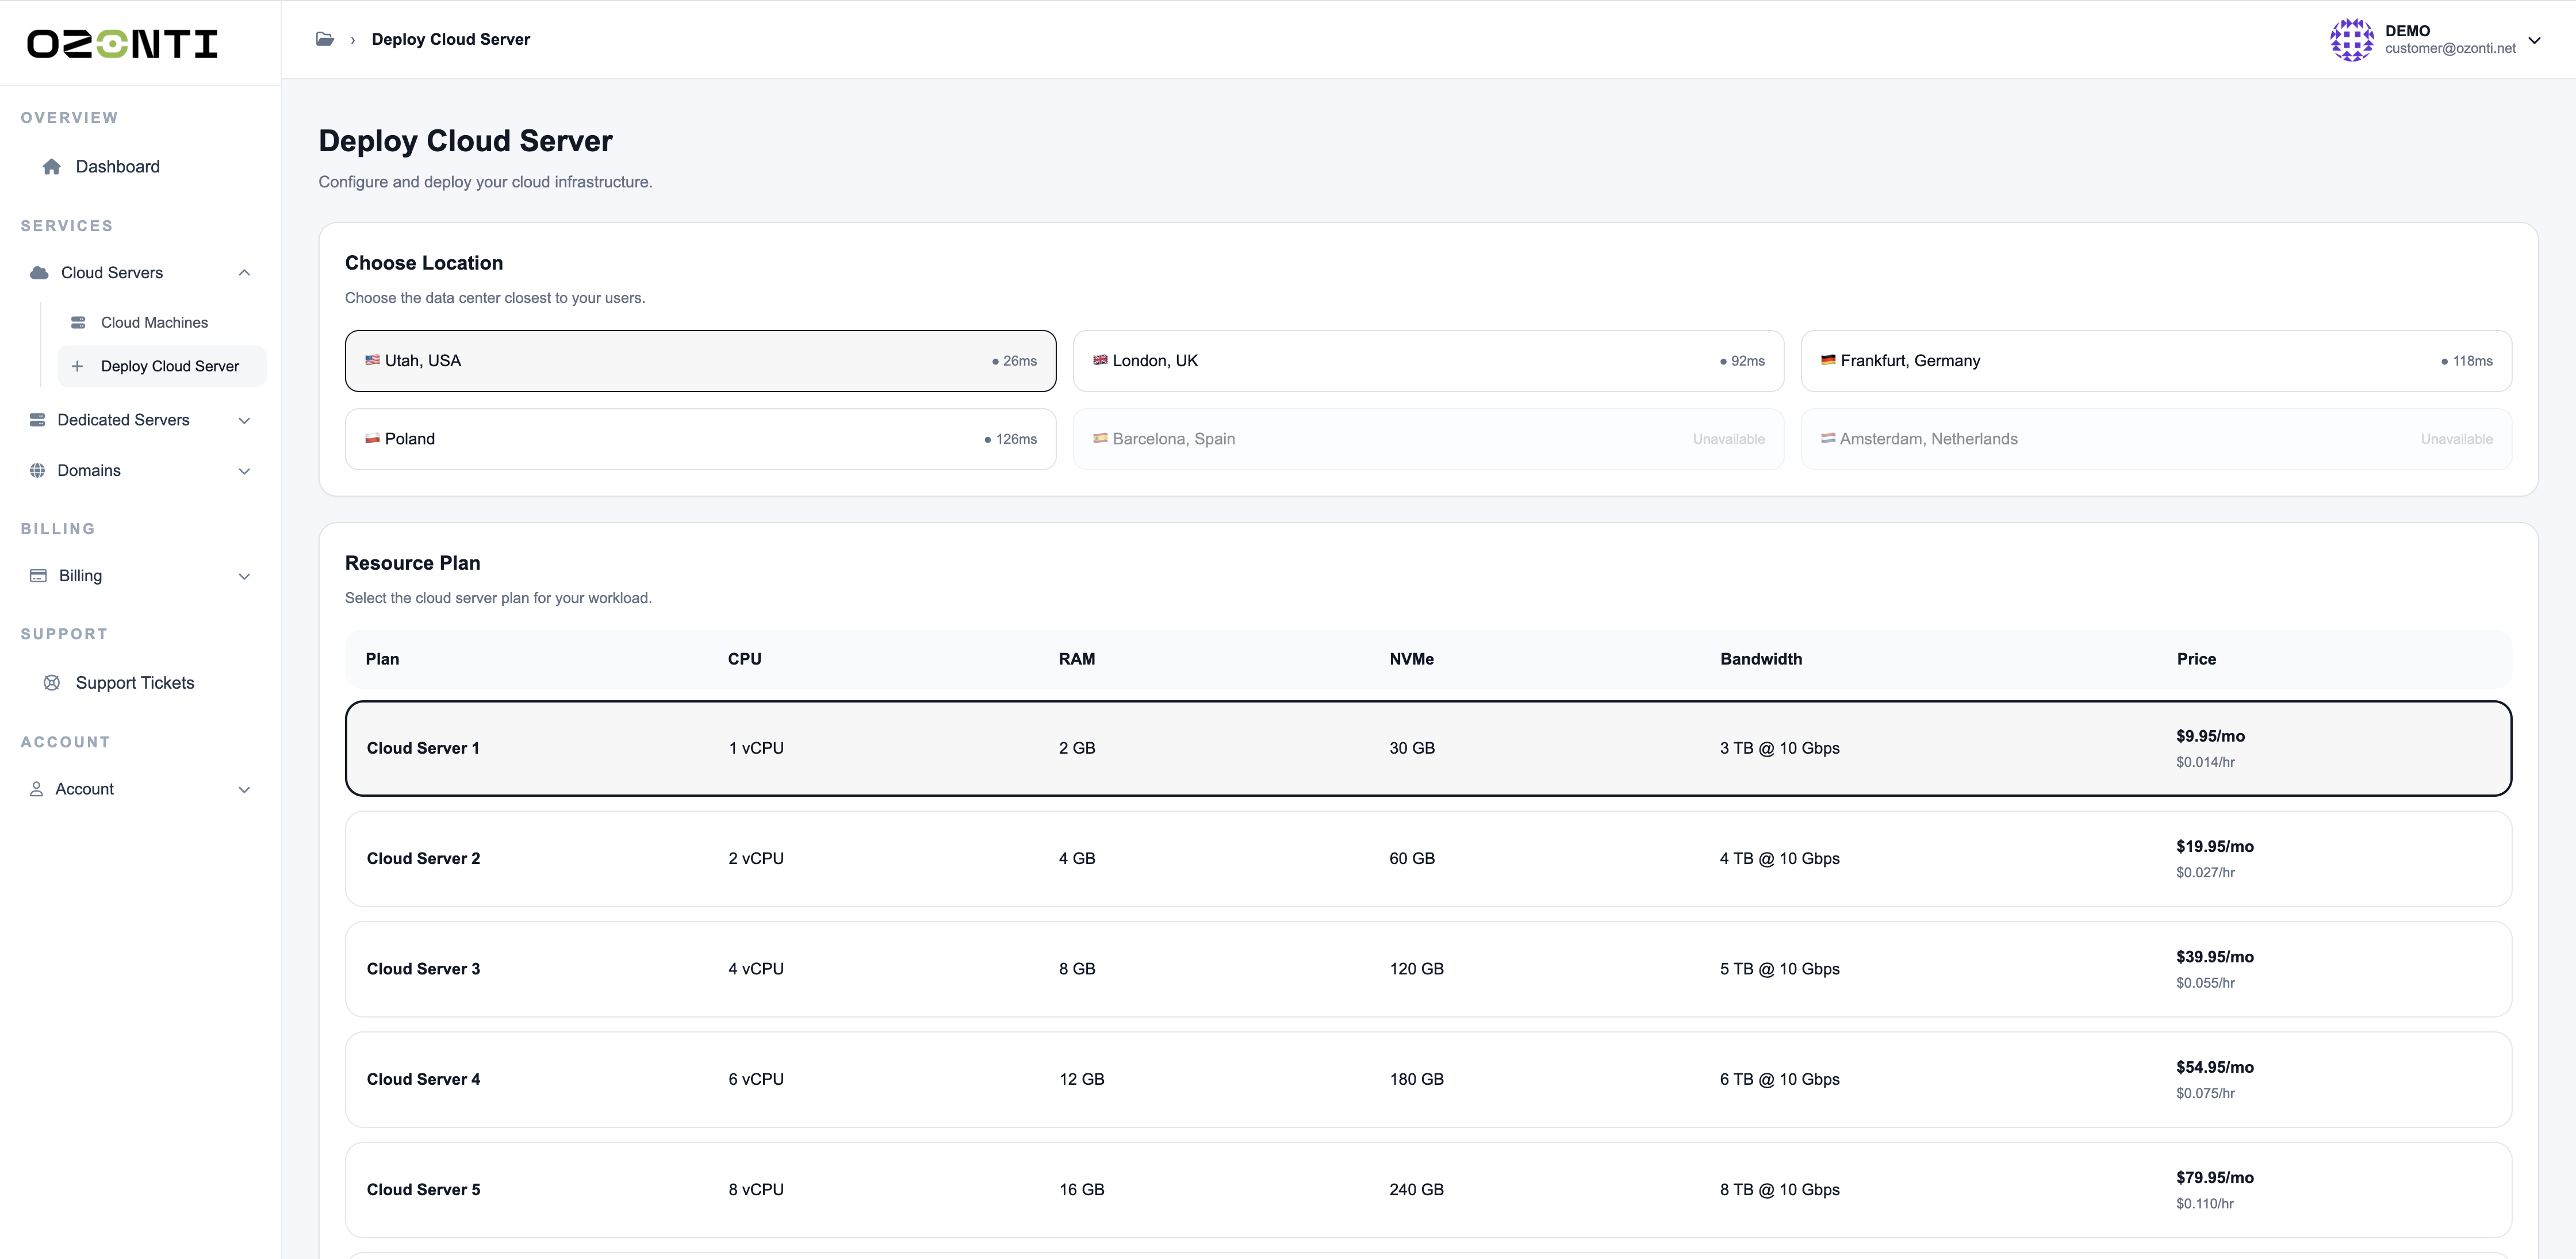Click the $19.95/mo price
This screenshot has height=1259, width=2576.
[2215, 846]
